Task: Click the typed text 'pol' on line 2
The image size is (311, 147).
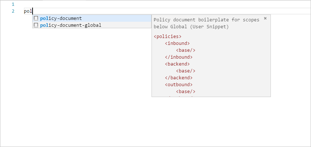Action: click(x=28, y=11)
